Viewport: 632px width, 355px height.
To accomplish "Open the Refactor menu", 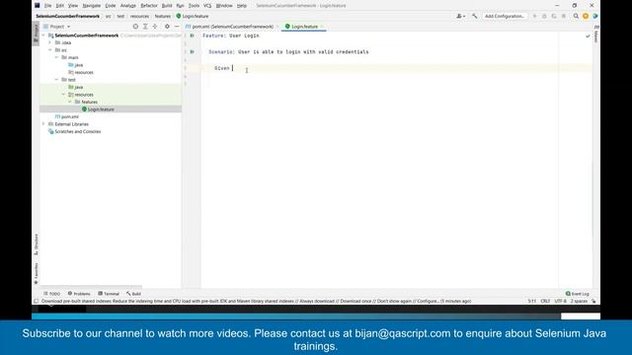I will (x=149, y=6).
